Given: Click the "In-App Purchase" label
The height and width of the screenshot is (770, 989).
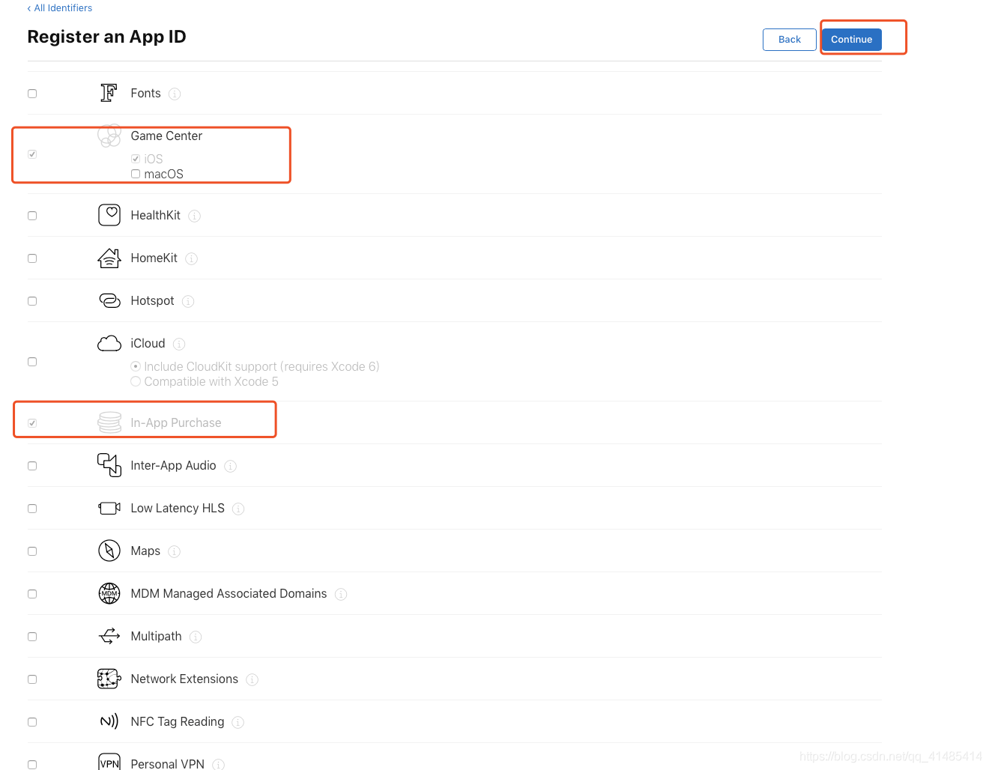Looking at the screenshot, I should tap(176, 422).
